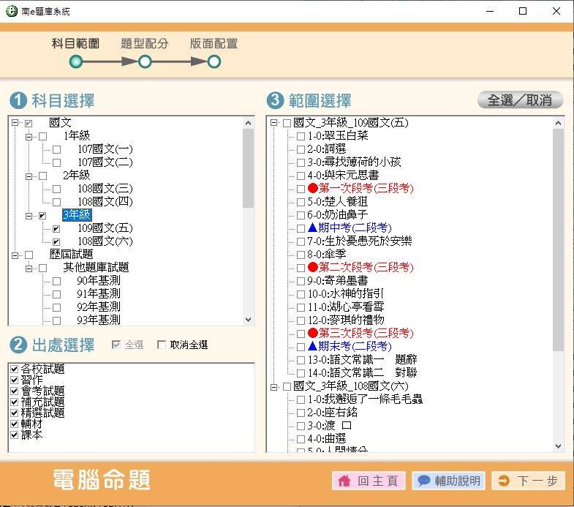Check the 108國文(三) checkbox
Screen dimensions: 574x507
(56, 189)
